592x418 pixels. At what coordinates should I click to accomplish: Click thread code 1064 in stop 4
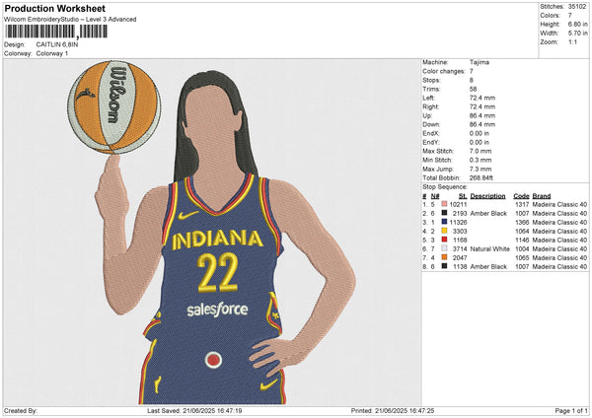point(522,231)
